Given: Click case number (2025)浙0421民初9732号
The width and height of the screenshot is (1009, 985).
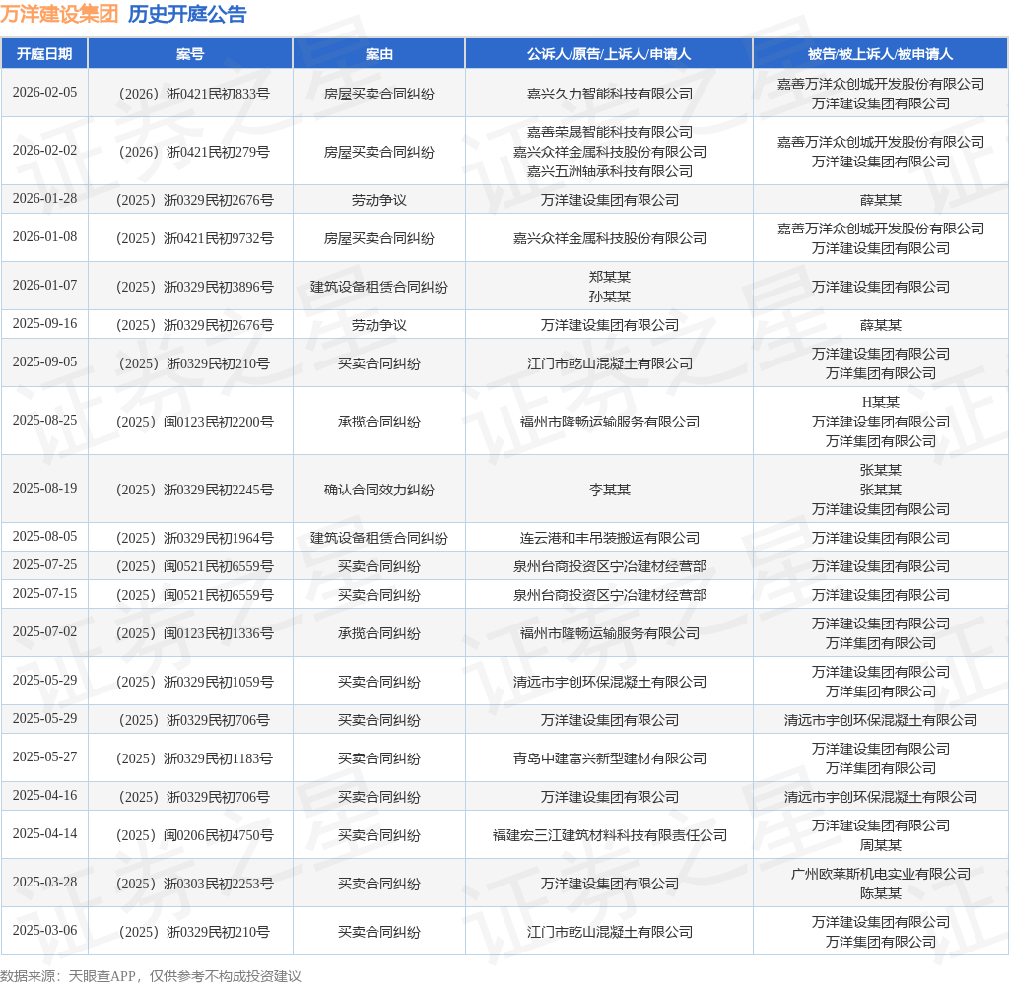Looking at the screenshot, I should (194, 238).
